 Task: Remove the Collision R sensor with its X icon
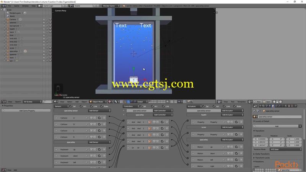point(104,137)
